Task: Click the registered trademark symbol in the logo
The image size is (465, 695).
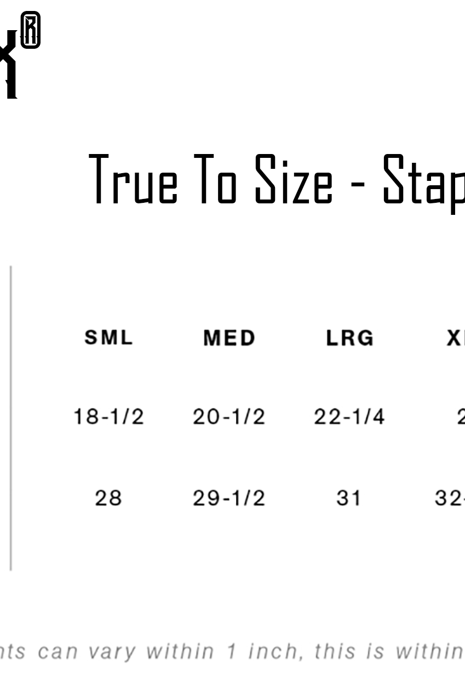Action: pyautogui.click(x=30, y=31)
